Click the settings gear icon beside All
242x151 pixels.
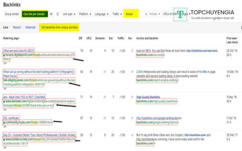58,14
